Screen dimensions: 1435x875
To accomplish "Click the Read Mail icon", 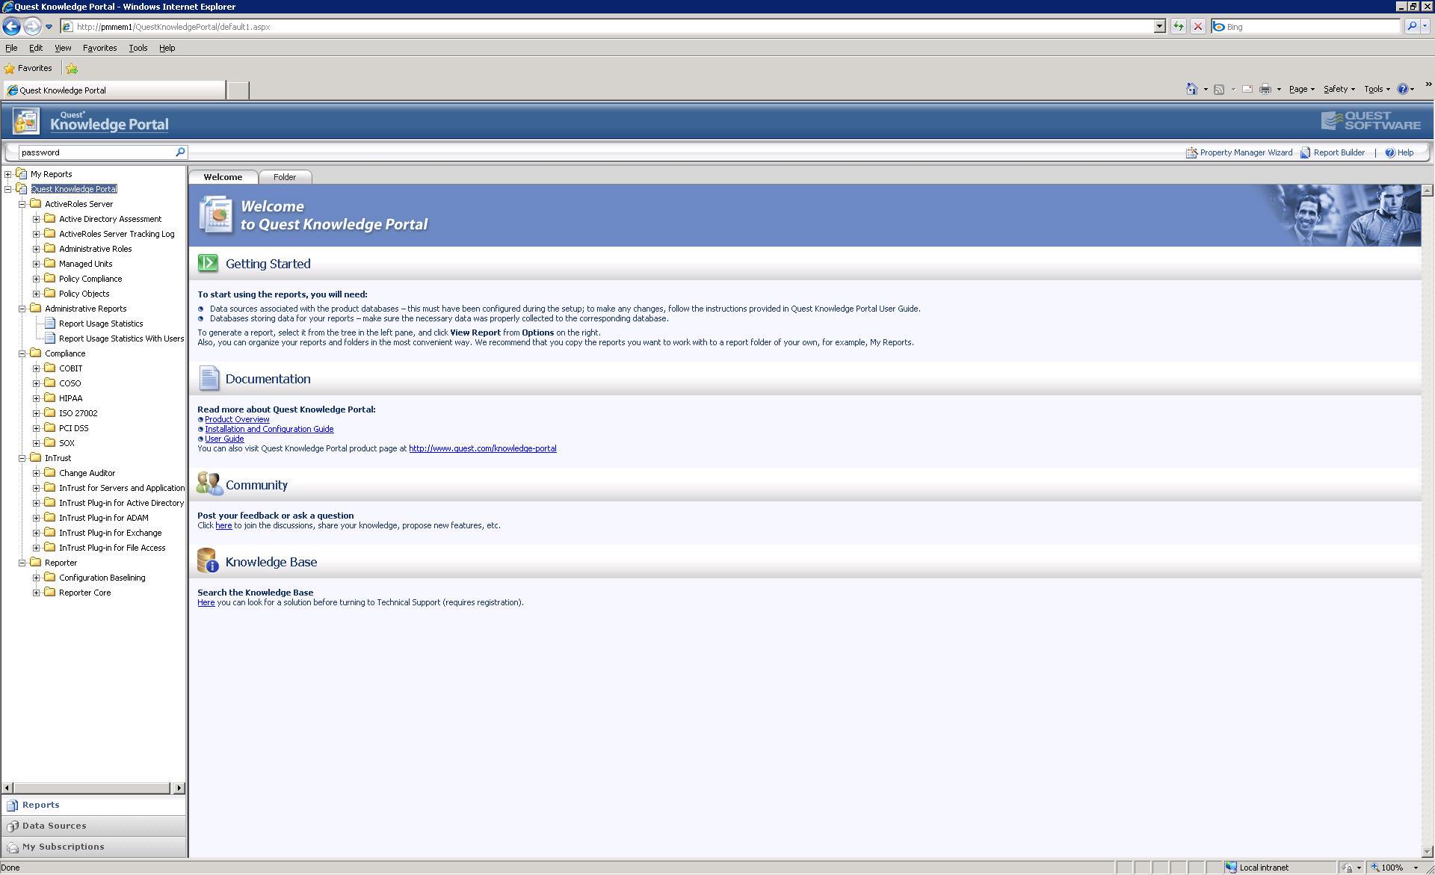I will (1247, 89).
